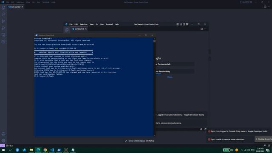Click the PowerShell vertical scrollbar thumb
Viewport: 272px width, 153px height.
[x=154, y=41]
